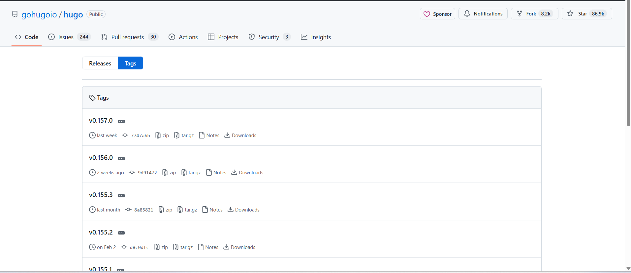Expand v0.155.3 tag details ellipsis

coord(121,196)
